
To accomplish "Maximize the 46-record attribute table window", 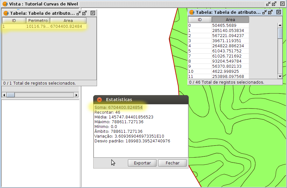I will coord(270,12).
